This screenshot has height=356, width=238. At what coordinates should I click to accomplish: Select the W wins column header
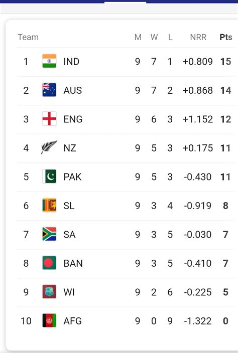coord(154,37)
